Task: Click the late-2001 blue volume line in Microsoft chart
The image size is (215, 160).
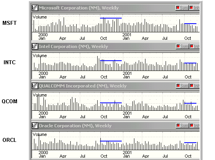Action: [x=190, y=24]
